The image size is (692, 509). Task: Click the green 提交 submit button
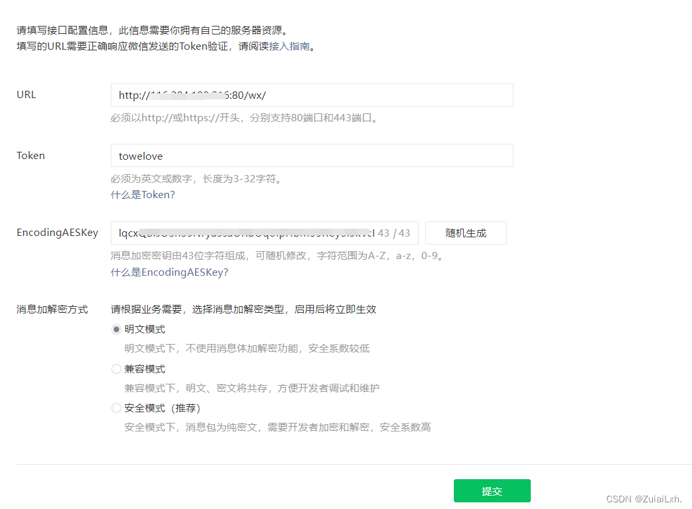tap(492, 490)
